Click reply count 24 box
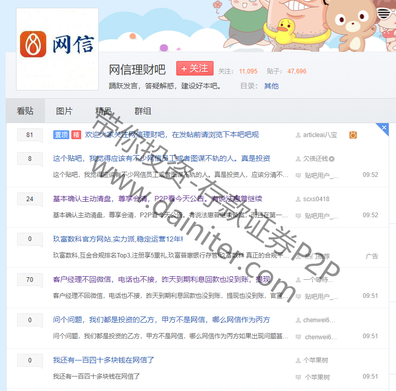The width and height of the screenshot is (396, 391). 30,199
